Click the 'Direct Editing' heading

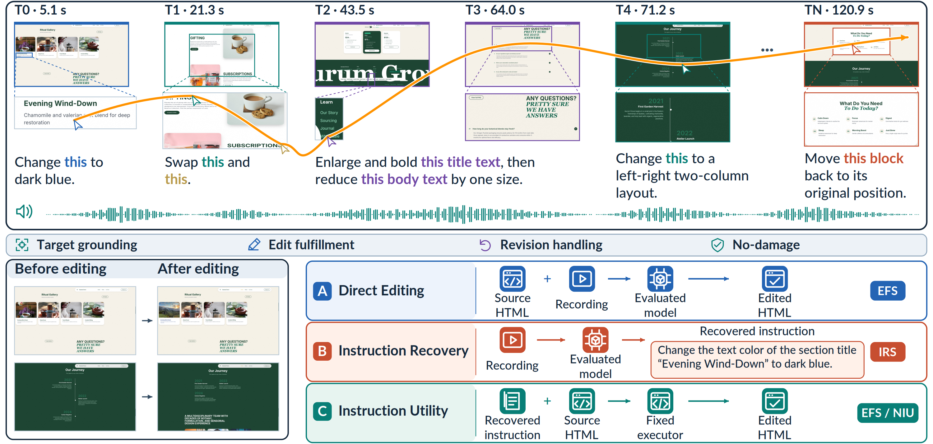click(x=381, y=290)
